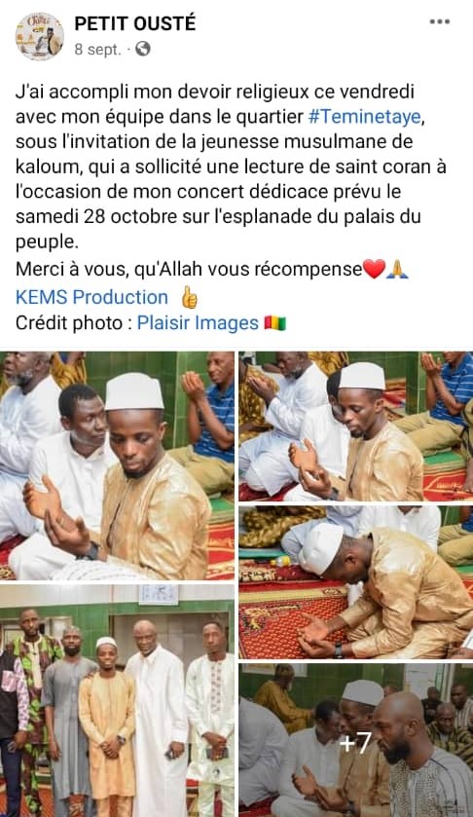Image resolution: width=473 pixels, height=817 pixels.
Task: Click the 'Crédit photo :' label text
Action: pyautogui.click(x=74, y=323)
